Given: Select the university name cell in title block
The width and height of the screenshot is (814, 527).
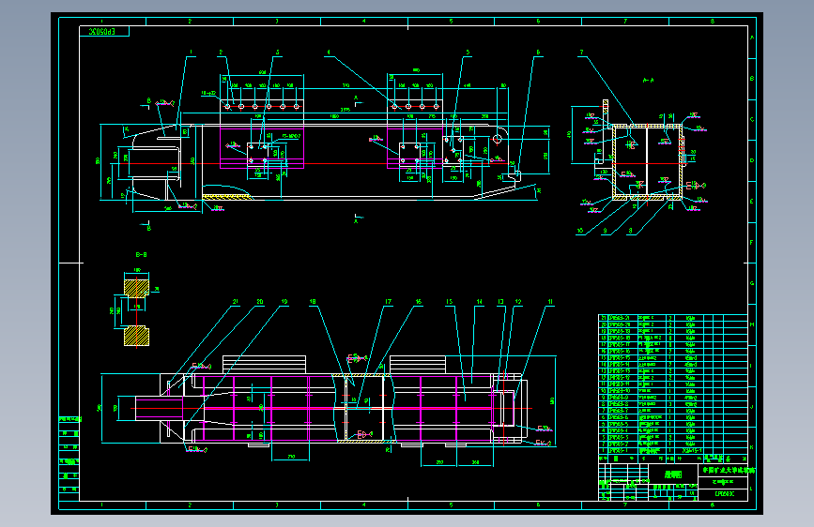Looking at the screenshot, I should click(723, 470).
